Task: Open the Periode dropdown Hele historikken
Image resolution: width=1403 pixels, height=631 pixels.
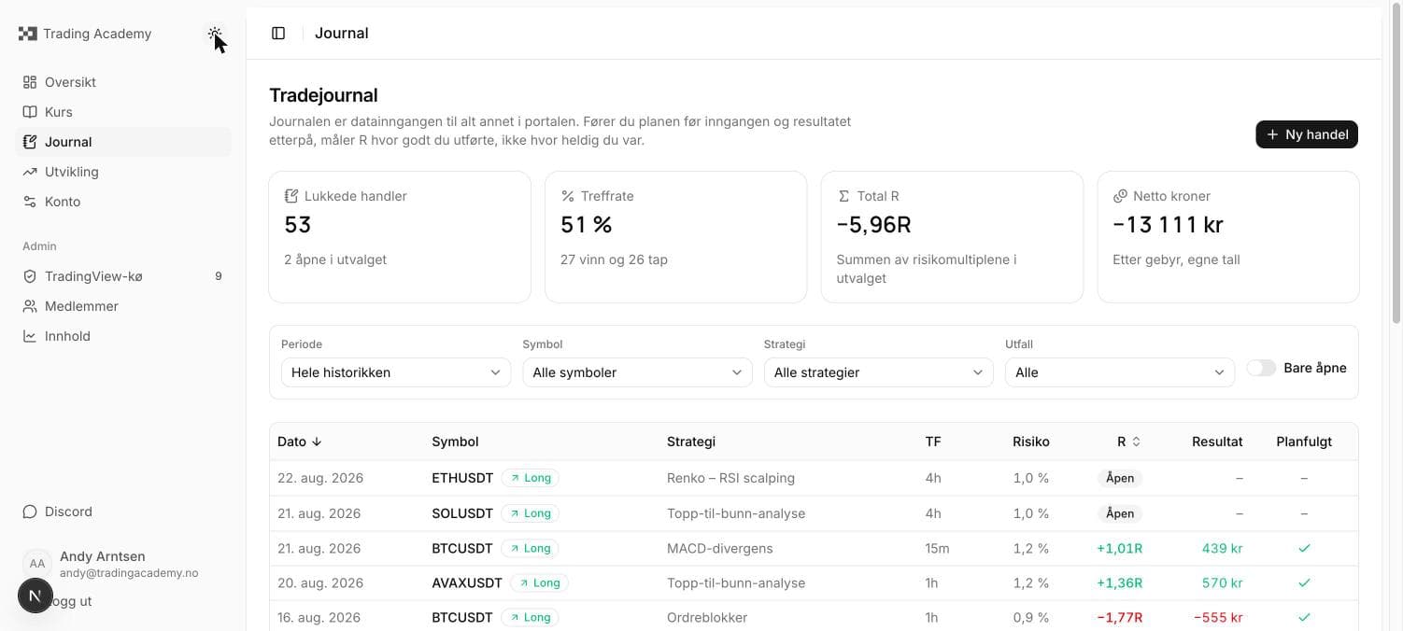Action: click(396, 372)
